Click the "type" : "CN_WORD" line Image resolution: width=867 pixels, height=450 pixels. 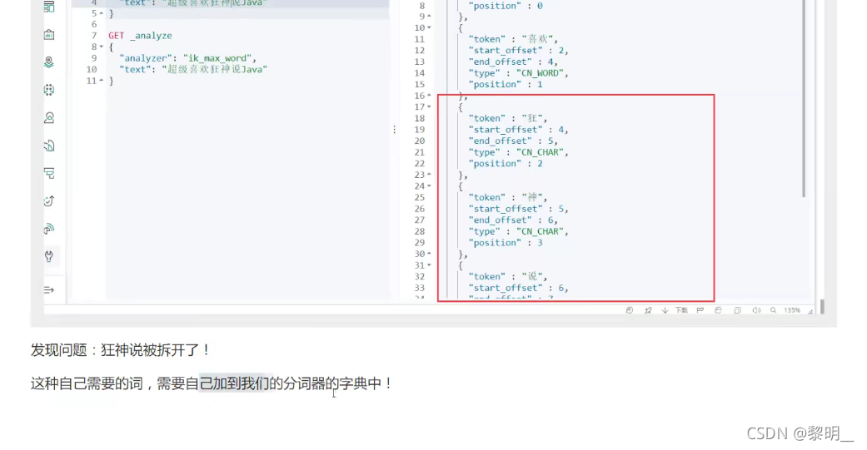(518, 73)
